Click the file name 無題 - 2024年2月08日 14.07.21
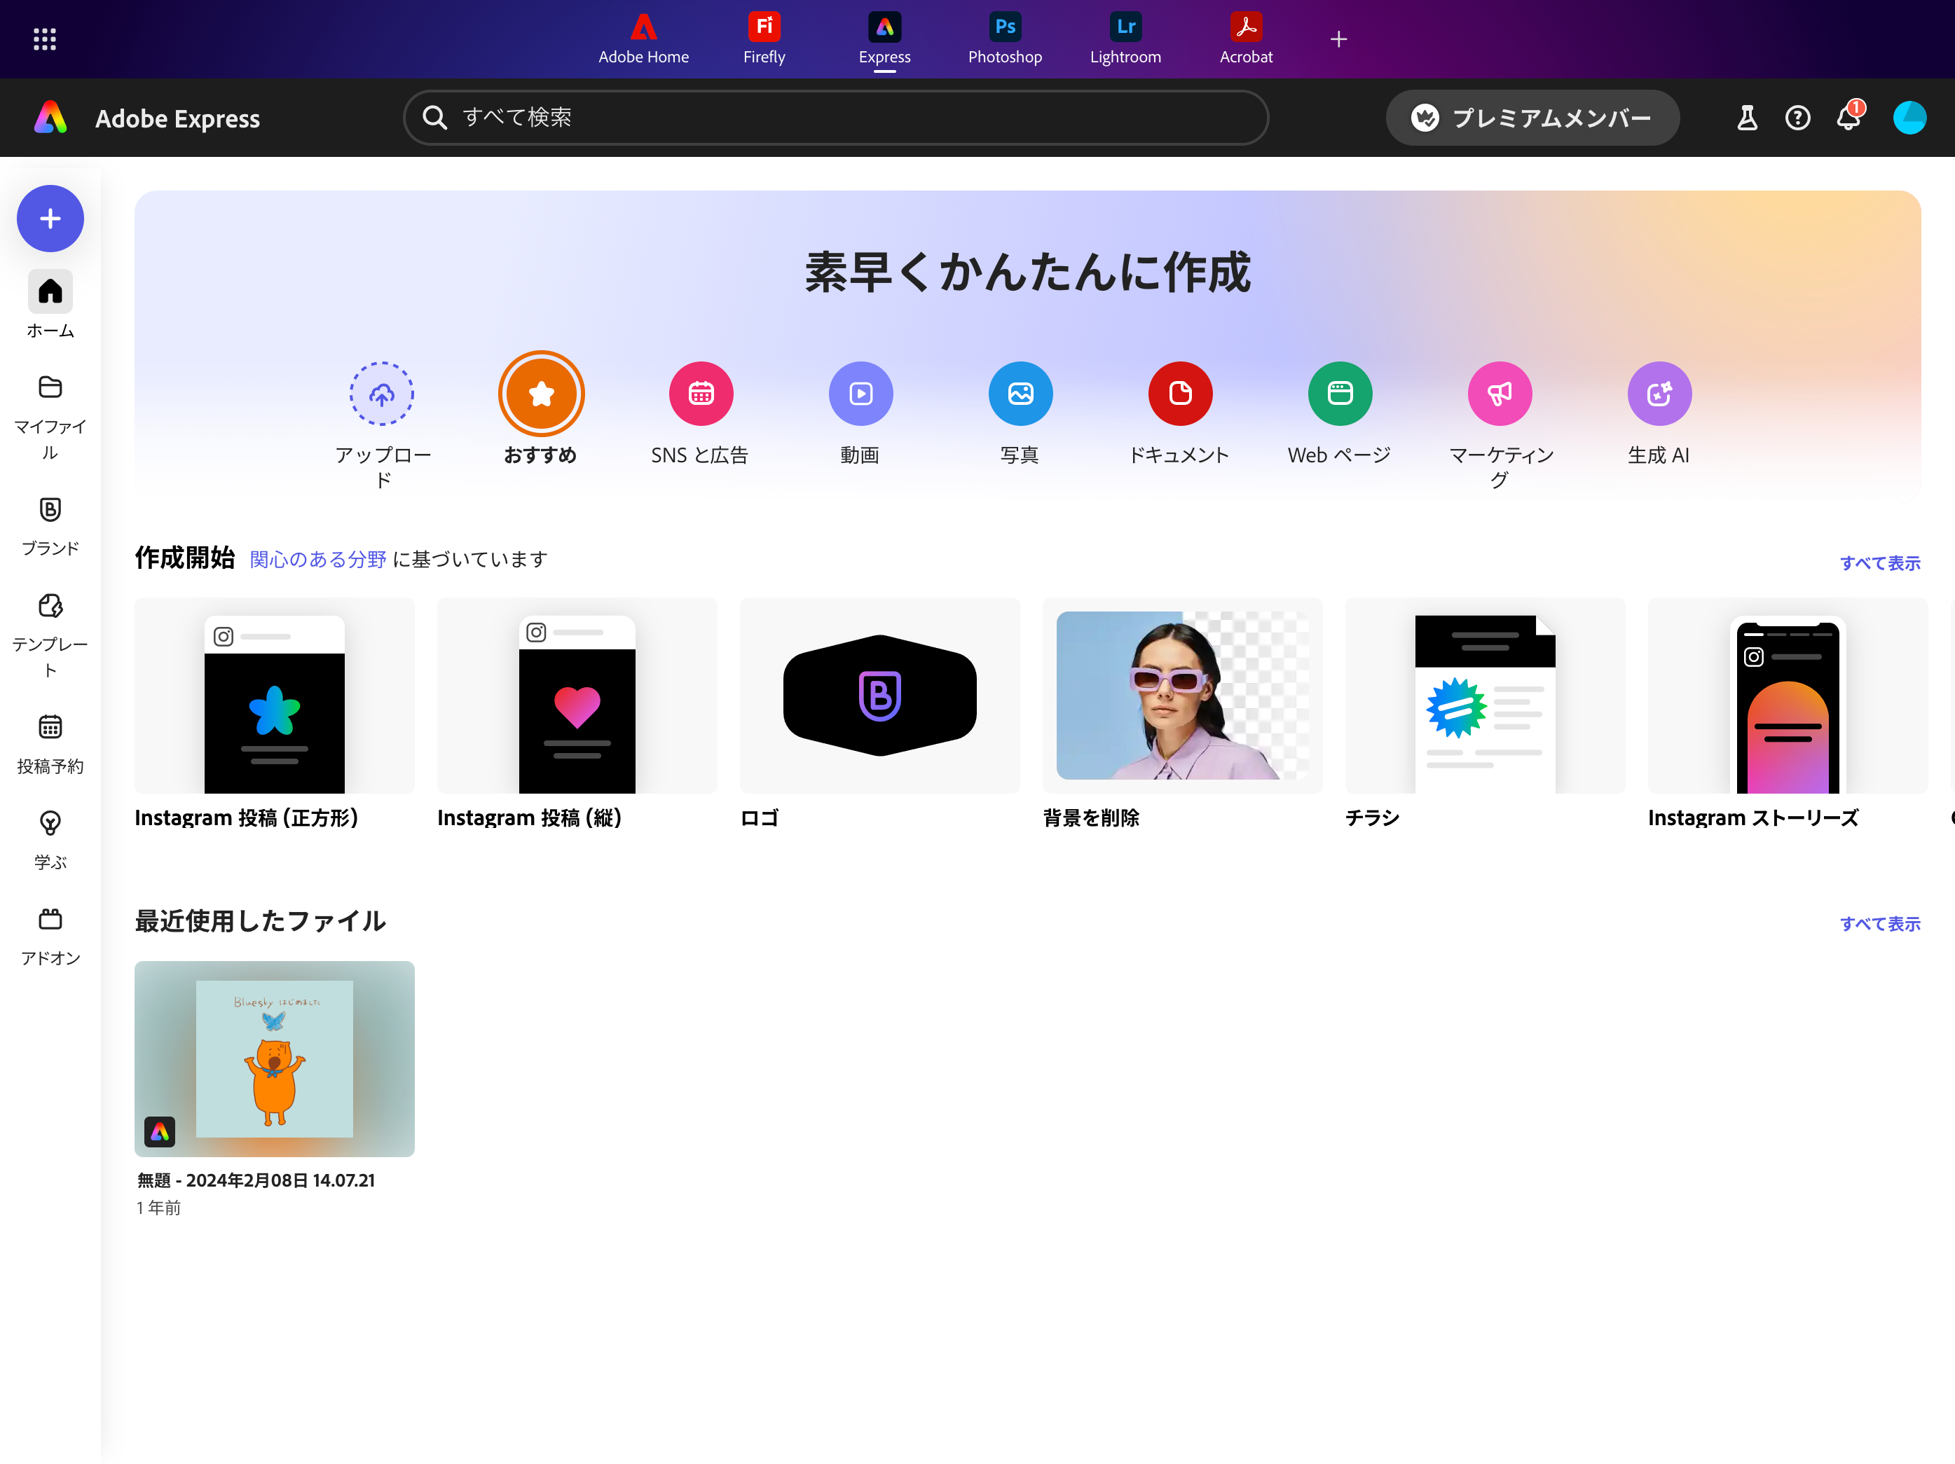Screen dimensions: 1955x1464 click(256, 1180)
